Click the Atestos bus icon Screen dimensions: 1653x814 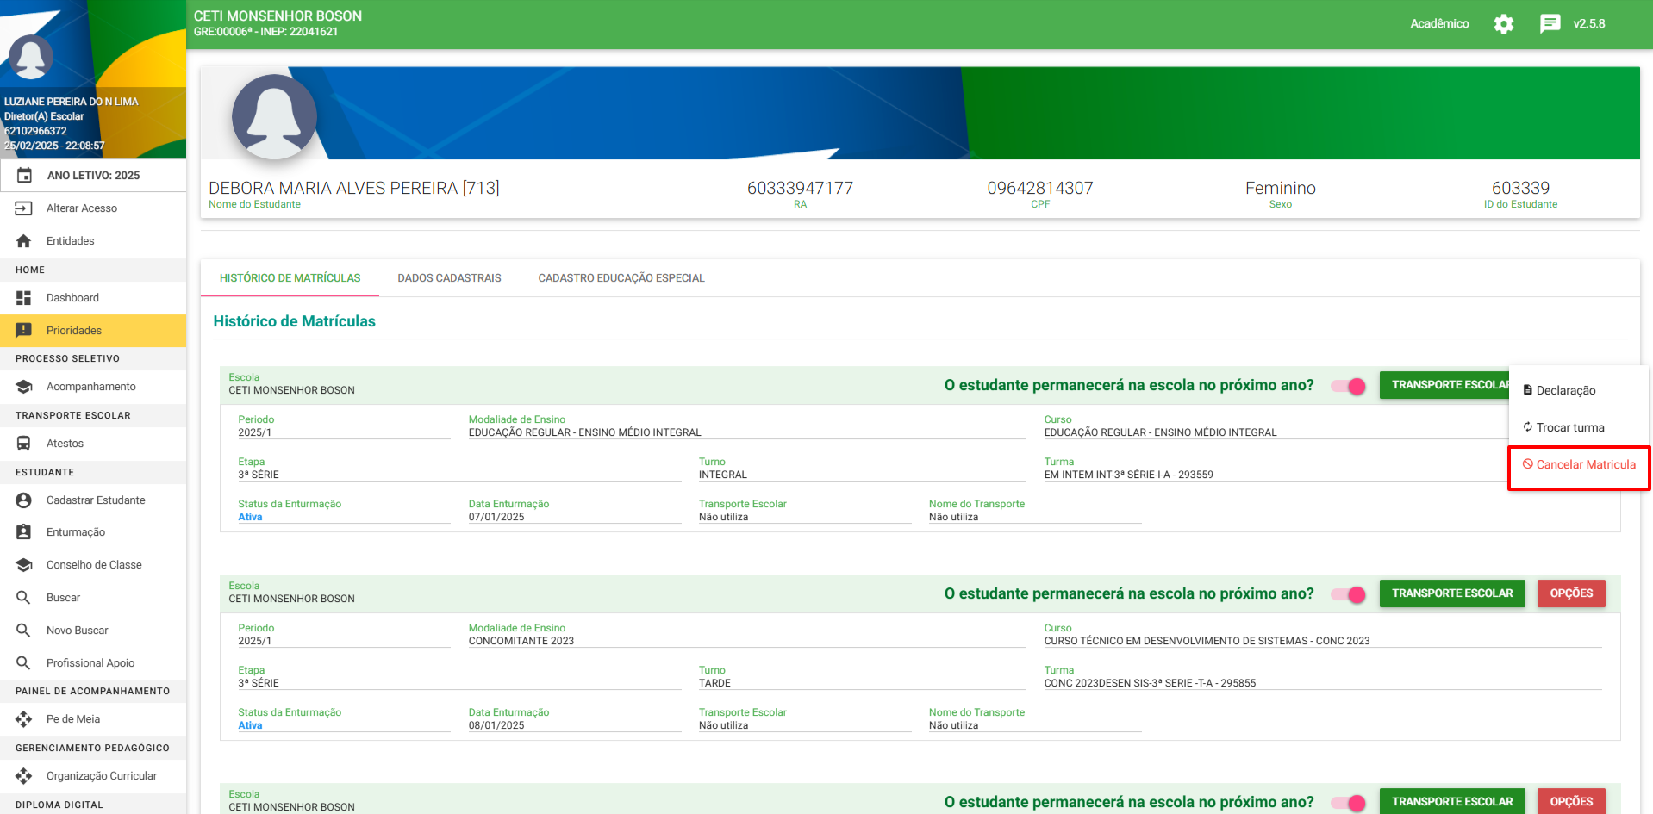(24, 444)
